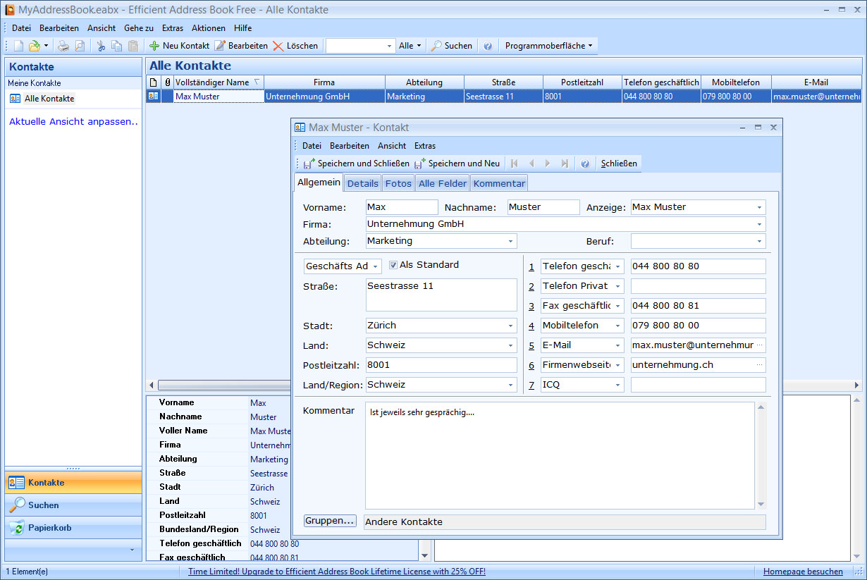This screenshot has height=580, width=867.
Task: Open the Aktionen menu
Action: click(x=208, y=28)
